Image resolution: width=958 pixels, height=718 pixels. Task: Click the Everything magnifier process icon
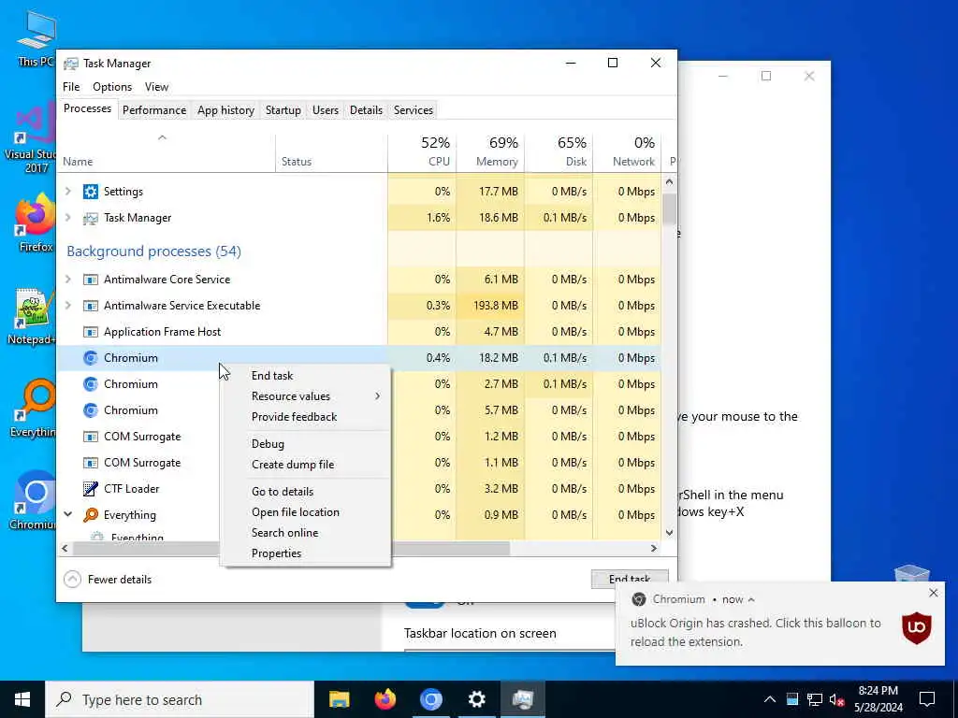click(x=91, y=515)
